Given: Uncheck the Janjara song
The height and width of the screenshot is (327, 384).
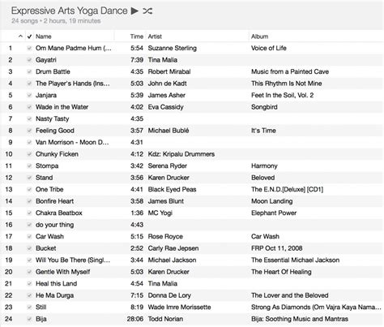Looking at the screenshot, I should coord(29,95).
